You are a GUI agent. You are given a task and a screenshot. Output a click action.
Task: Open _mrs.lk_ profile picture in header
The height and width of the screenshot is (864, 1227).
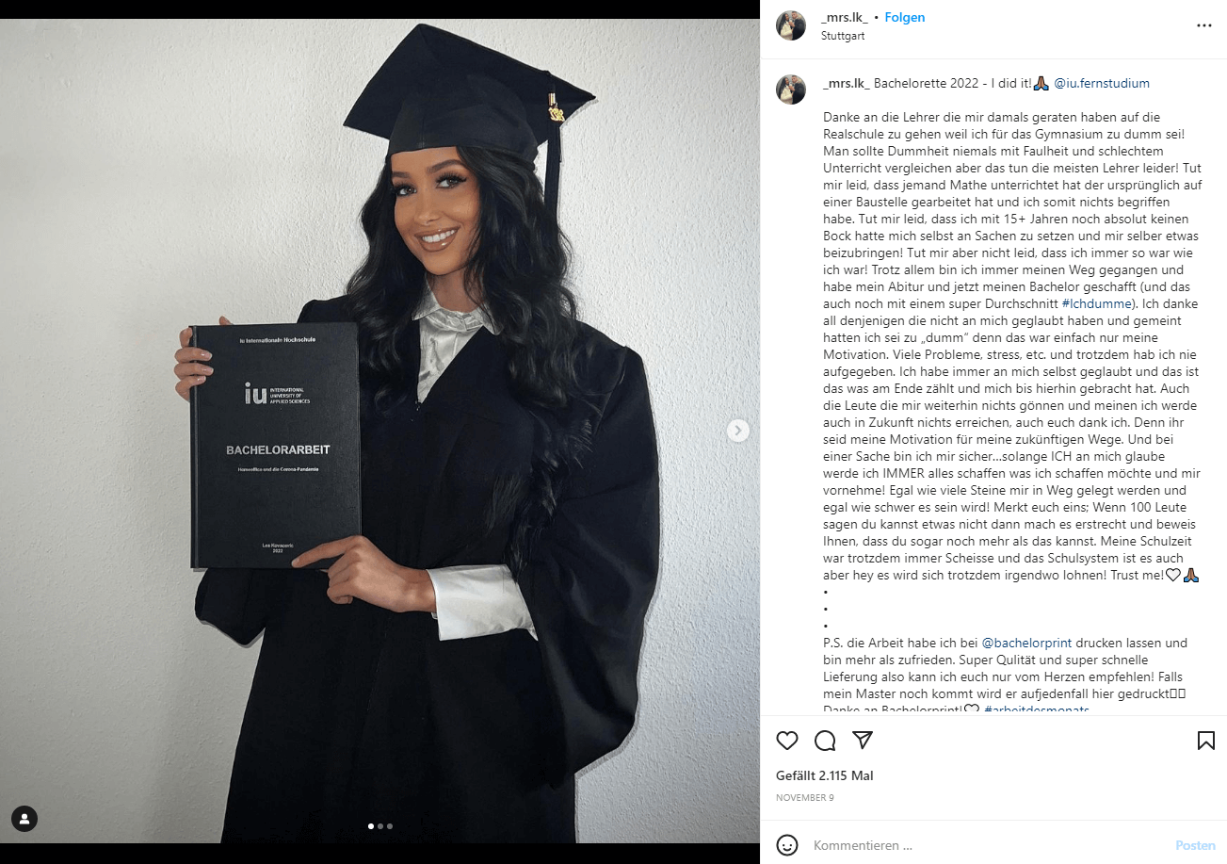[x=791, y=25]
